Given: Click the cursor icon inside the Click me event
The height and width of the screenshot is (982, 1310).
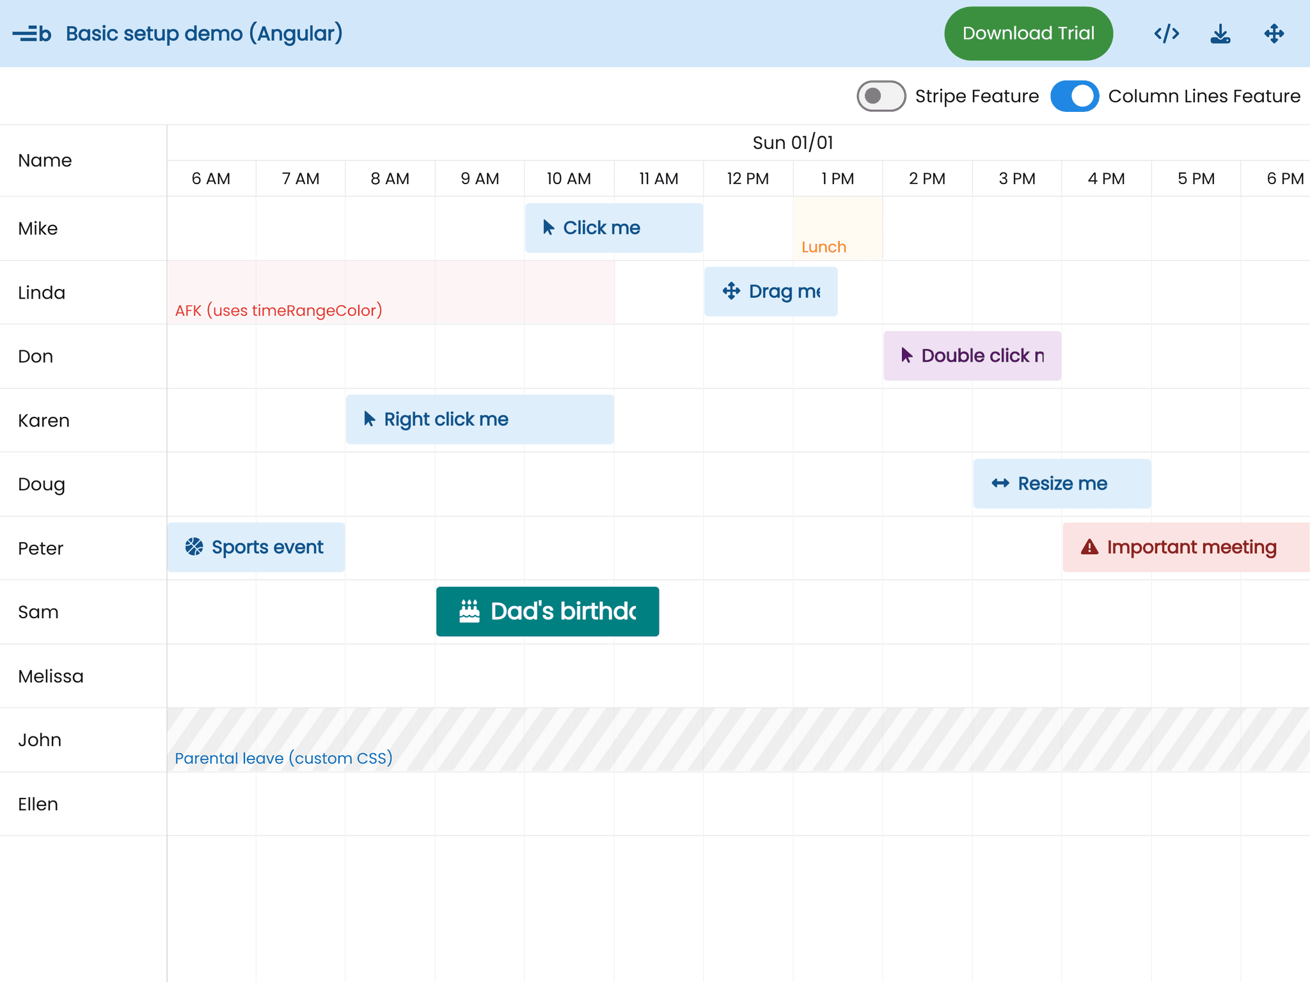Looking at the screenshot, I should pos(548,227).
